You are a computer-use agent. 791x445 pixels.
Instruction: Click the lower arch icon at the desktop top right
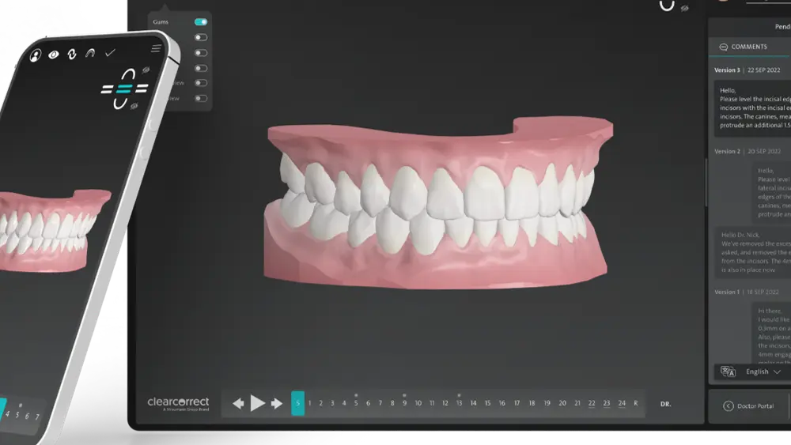click(667, 6)
